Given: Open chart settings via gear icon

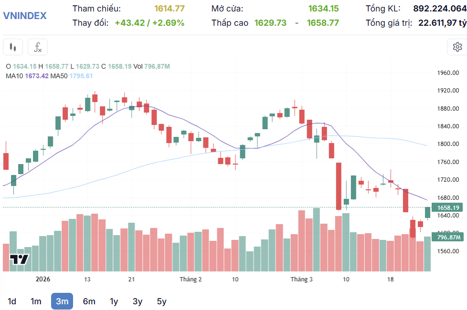Looking at the screenshot, I should click(457, 47).
